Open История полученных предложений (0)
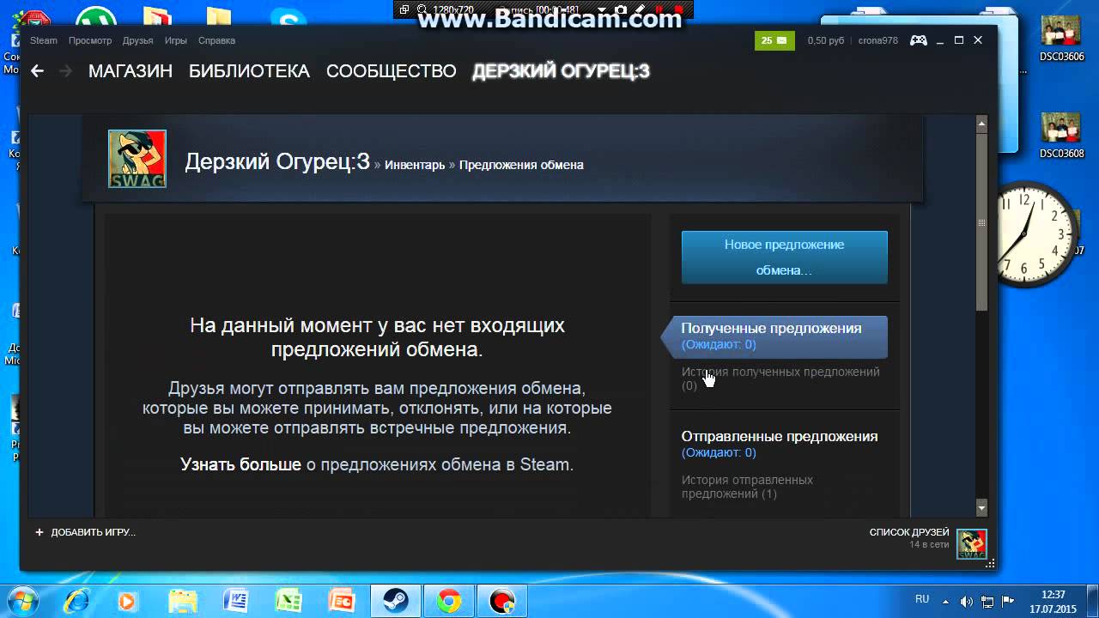The height and width of the screenshot is (618, 1099). click(x=780, y=379)
